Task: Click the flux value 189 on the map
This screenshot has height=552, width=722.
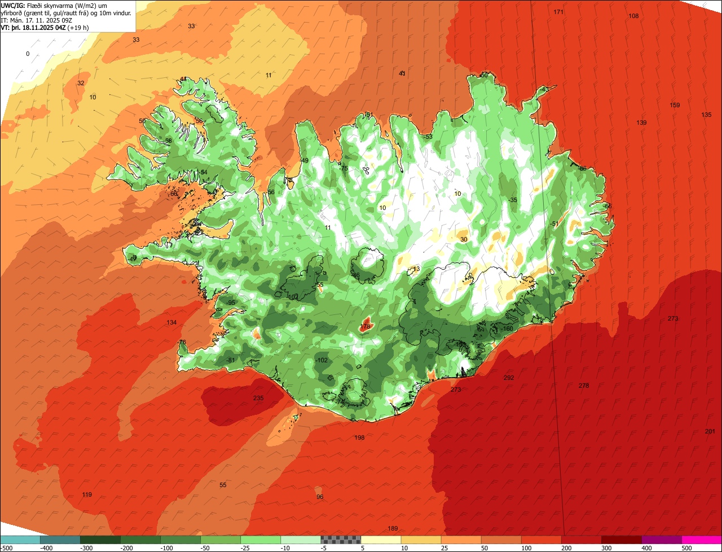Action: coord(393,528)
